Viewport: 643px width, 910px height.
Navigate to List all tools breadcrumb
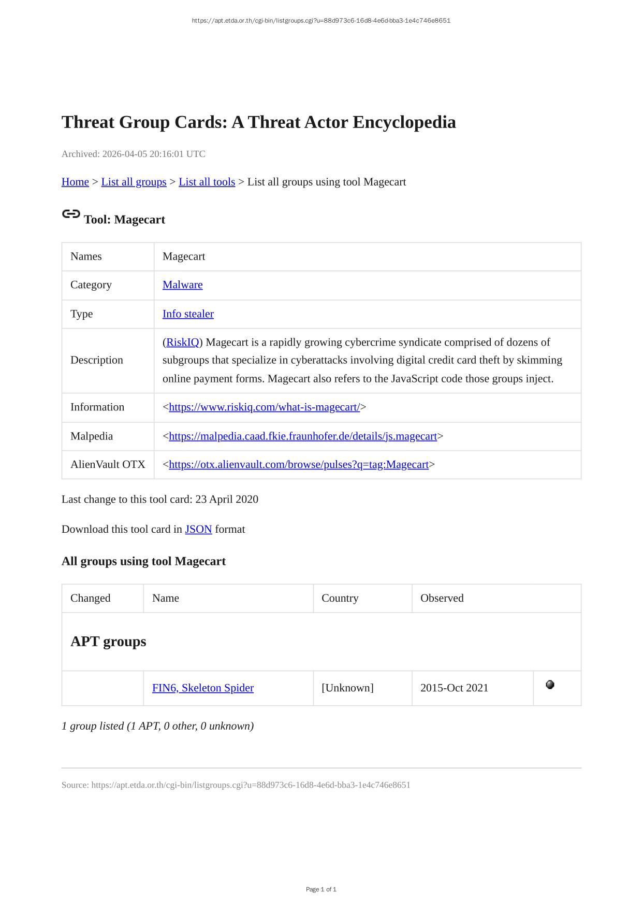(x=207, y=182)
